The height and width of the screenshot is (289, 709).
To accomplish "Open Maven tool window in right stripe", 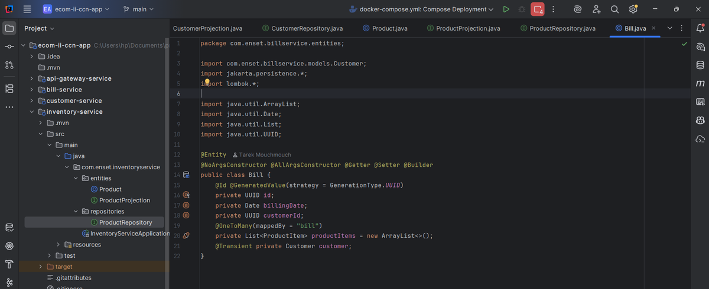I will [x=700, y=83].
